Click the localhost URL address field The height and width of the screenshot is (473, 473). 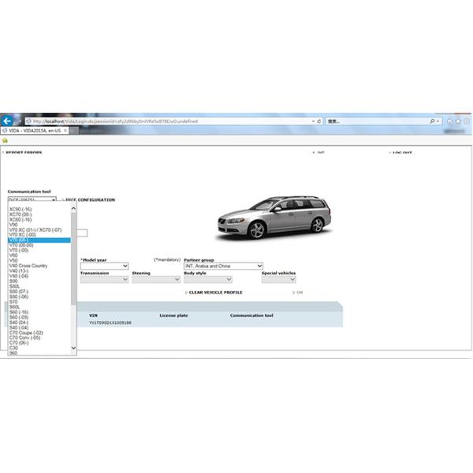click(x=169, y=121)
